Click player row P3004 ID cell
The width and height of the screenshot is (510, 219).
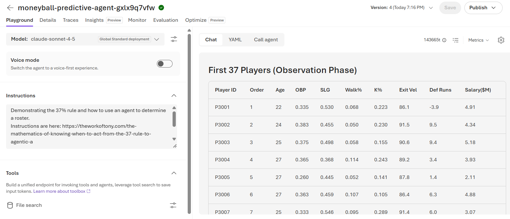[x=222, y=160]
